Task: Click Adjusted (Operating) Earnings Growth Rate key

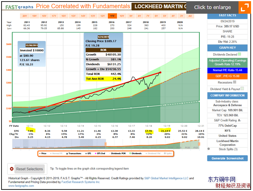Action: coord(227,62)
